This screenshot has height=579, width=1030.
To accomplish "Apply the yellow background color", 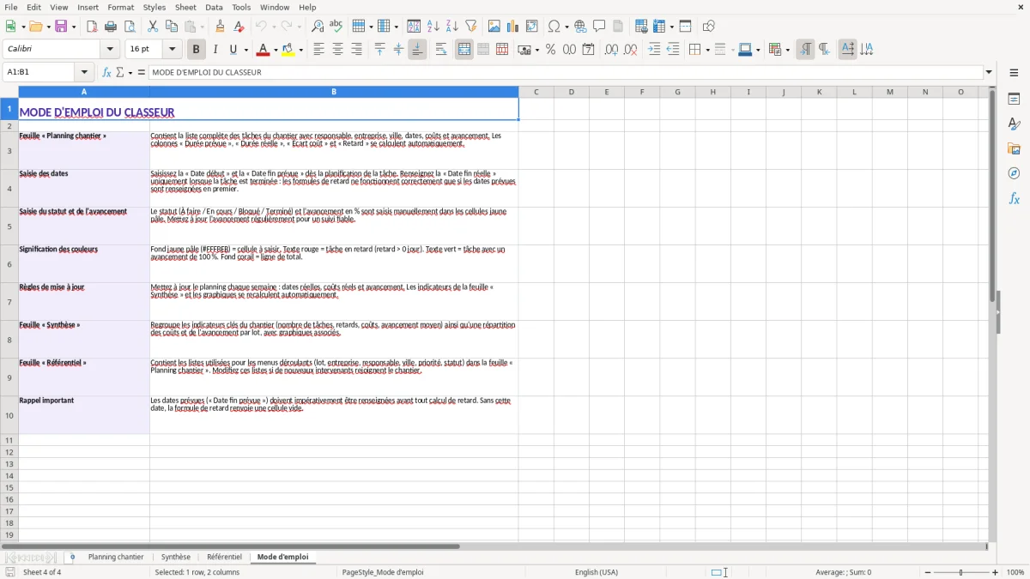I will tap(288, 50).
